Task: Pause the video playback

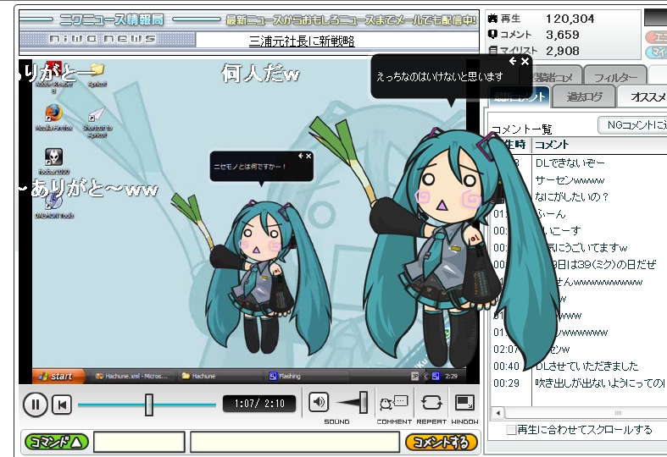Action: pyautogui.click(x=36, y=405)
